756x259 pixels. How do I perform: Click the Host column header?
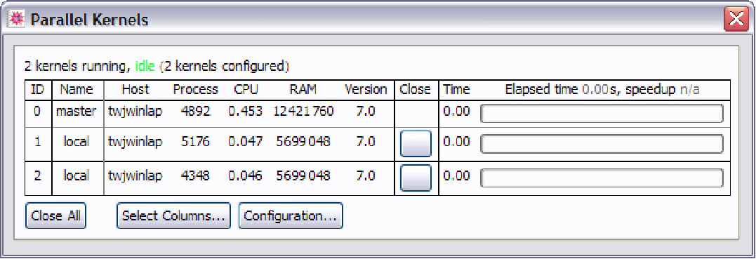pos(135,89)
